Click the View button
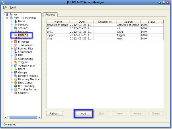Screen dimensions: 172x129 120,114
